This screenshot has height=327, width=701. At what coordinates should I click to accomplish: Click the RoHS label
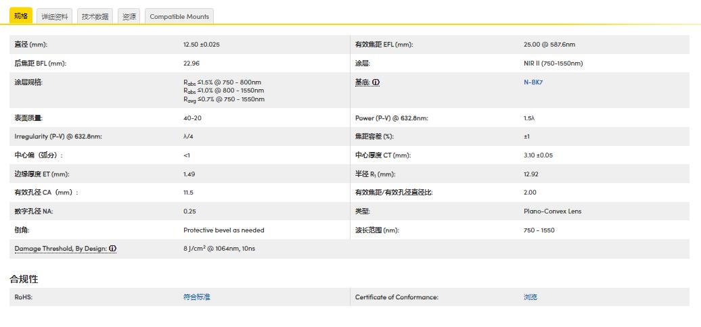coord(23,297)
